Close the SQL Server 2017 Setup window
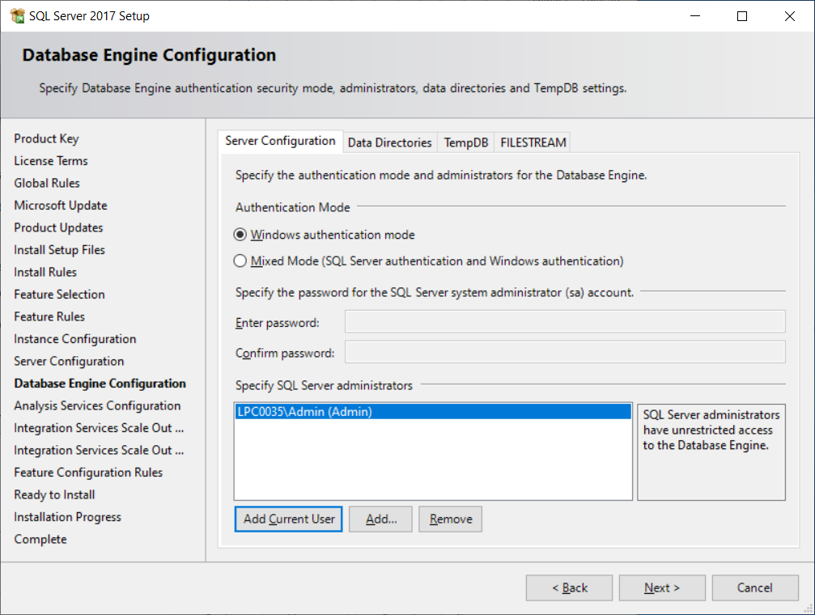 coord(789,16)
